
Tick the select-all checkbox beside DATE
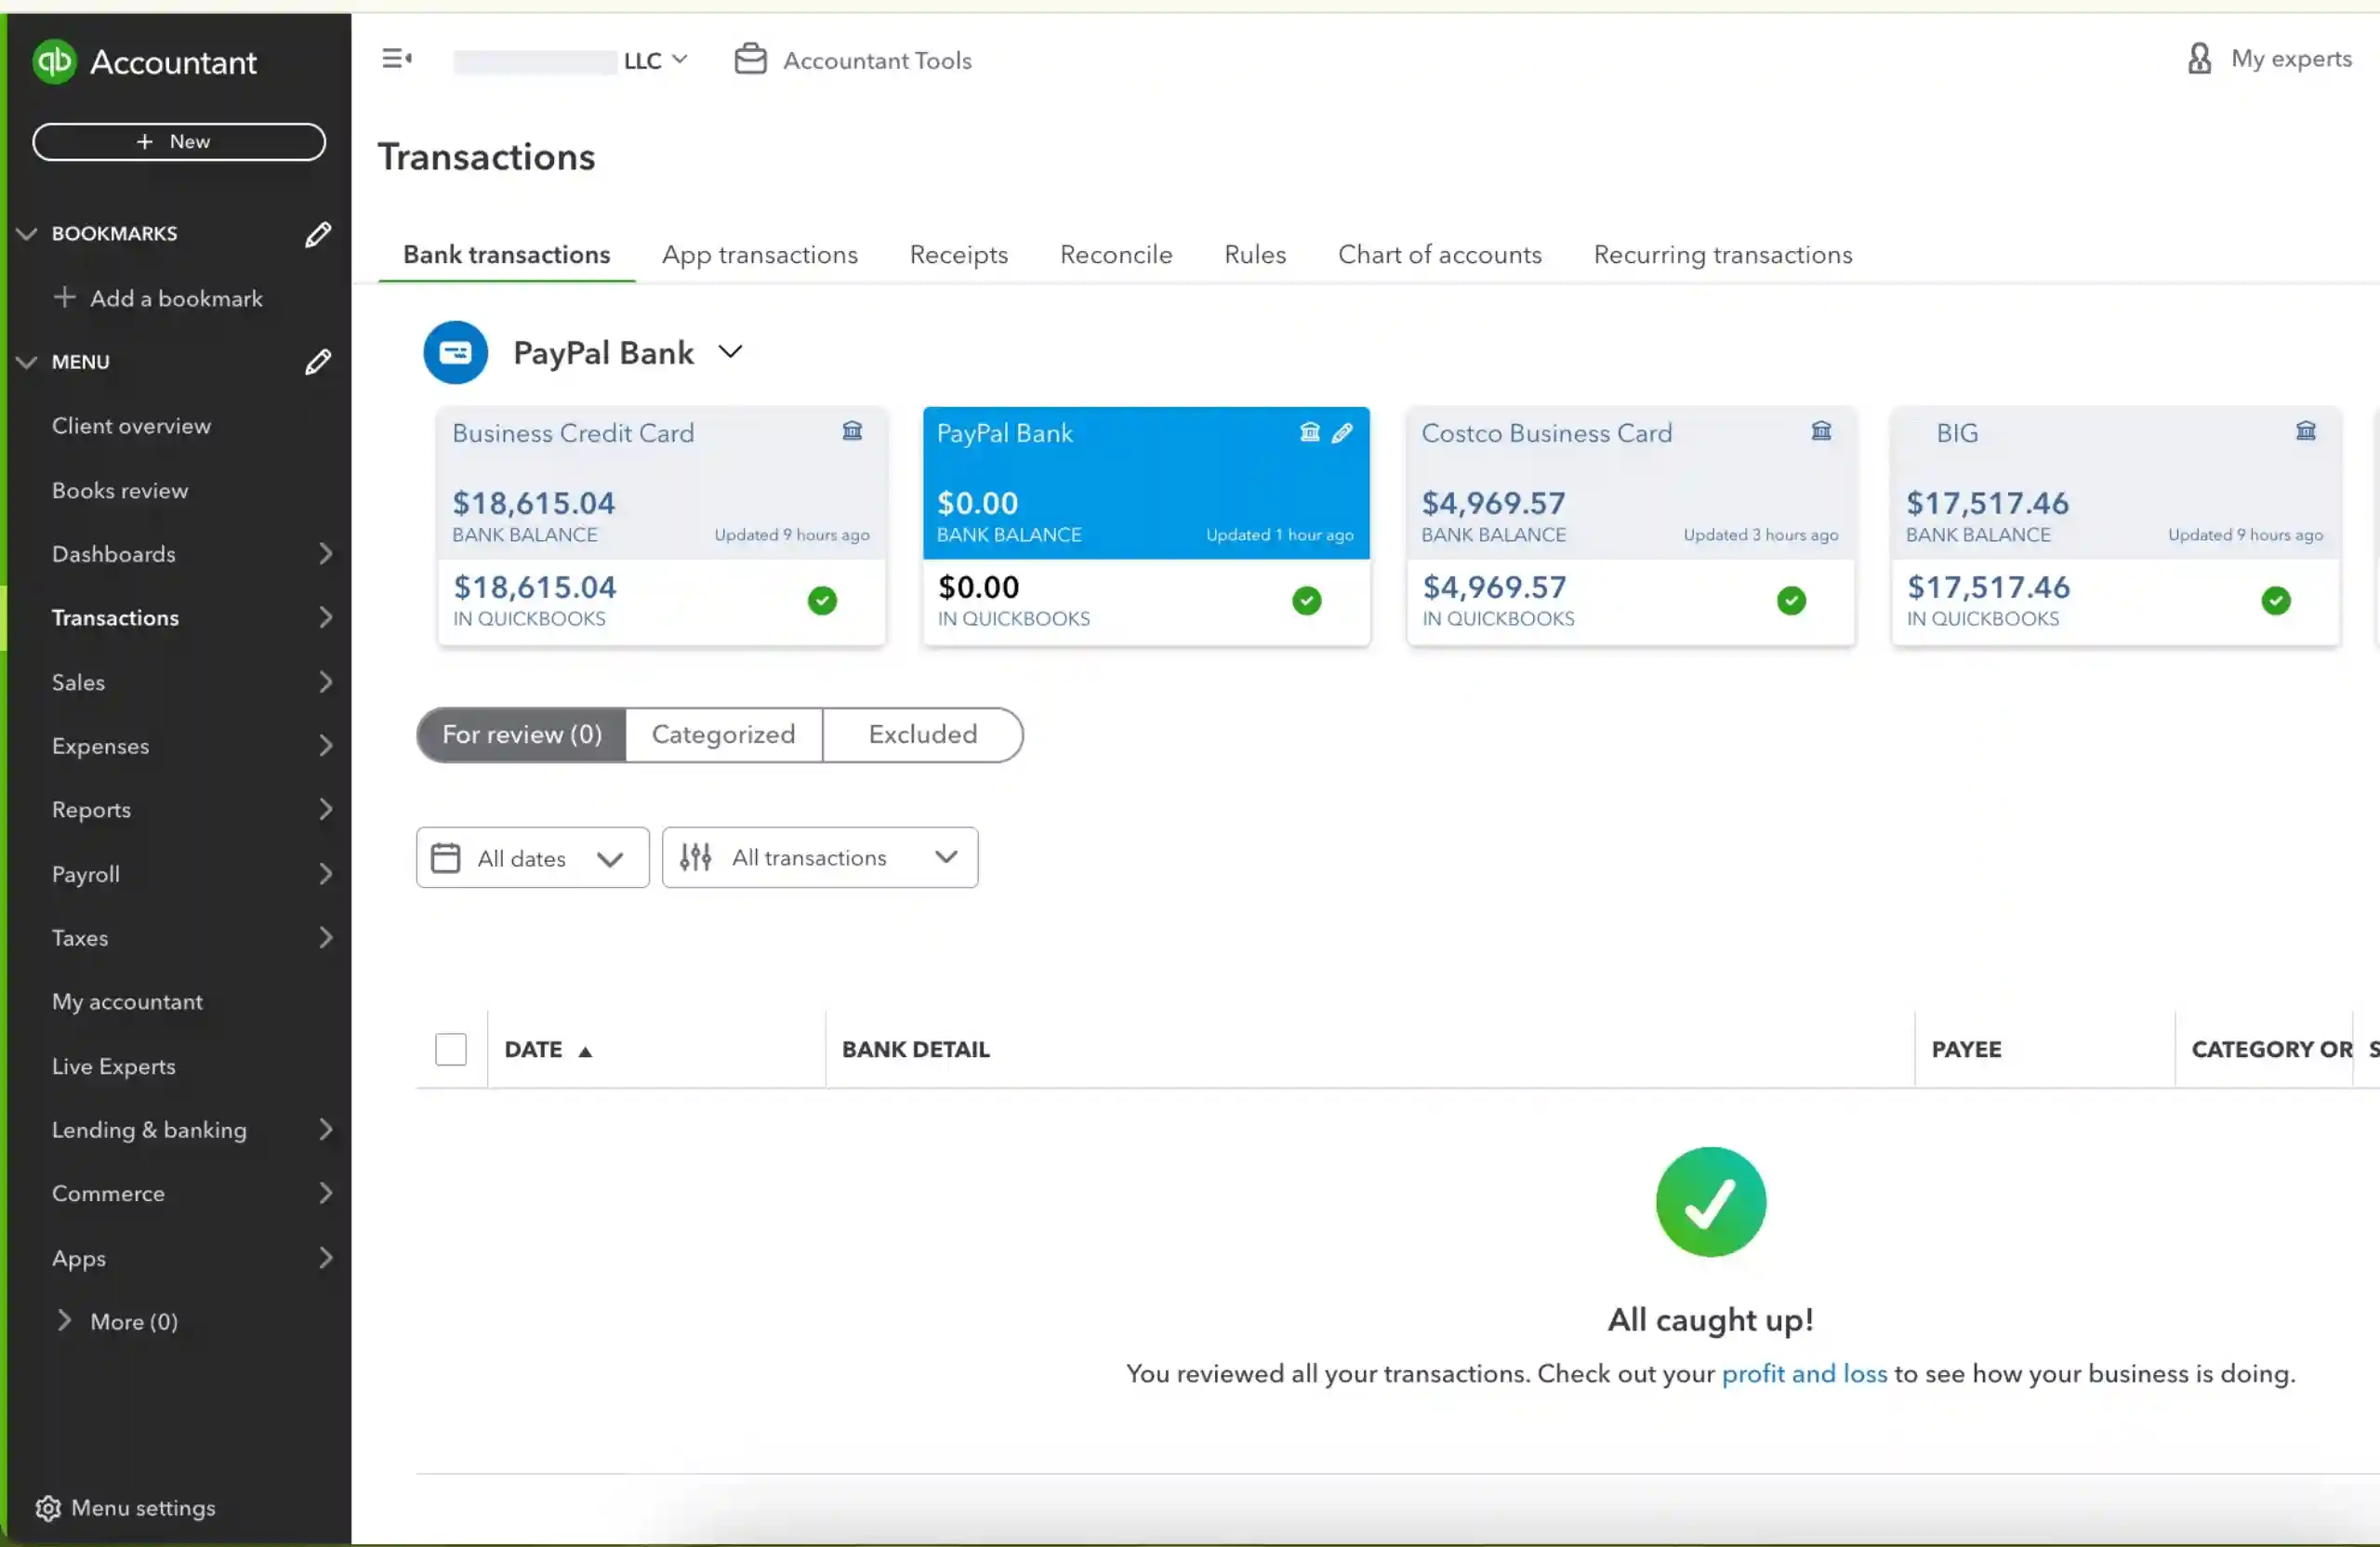[x=451, y=1049]
